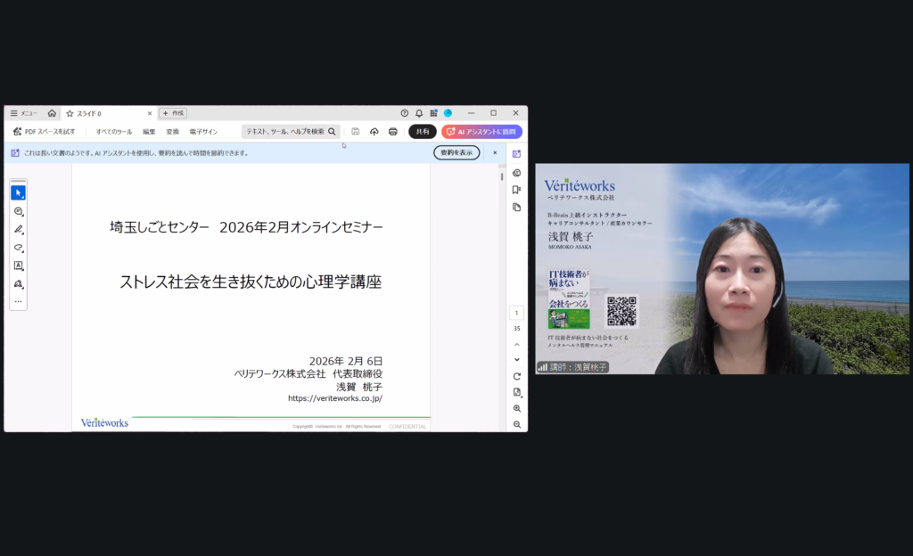
Task: Pick the highlighter pen tool
Action: [x=18, y=229]
